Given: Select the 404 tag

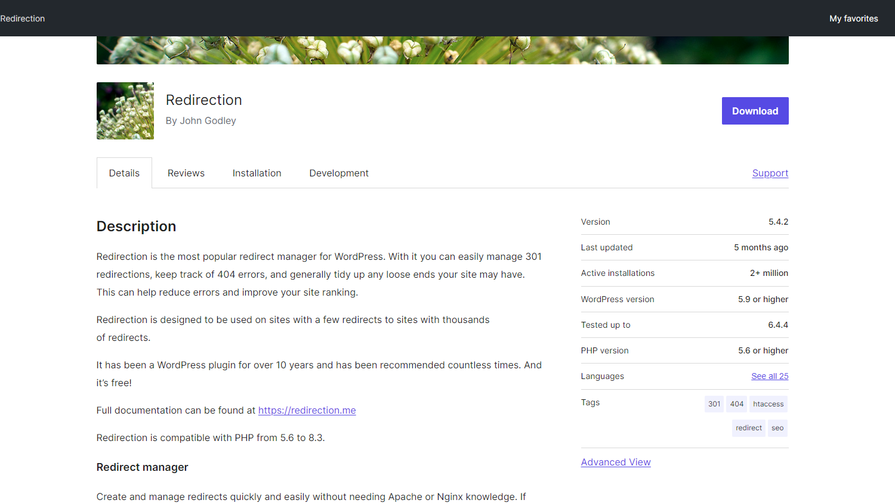Looking at the screenshot, I should point(737,404).
